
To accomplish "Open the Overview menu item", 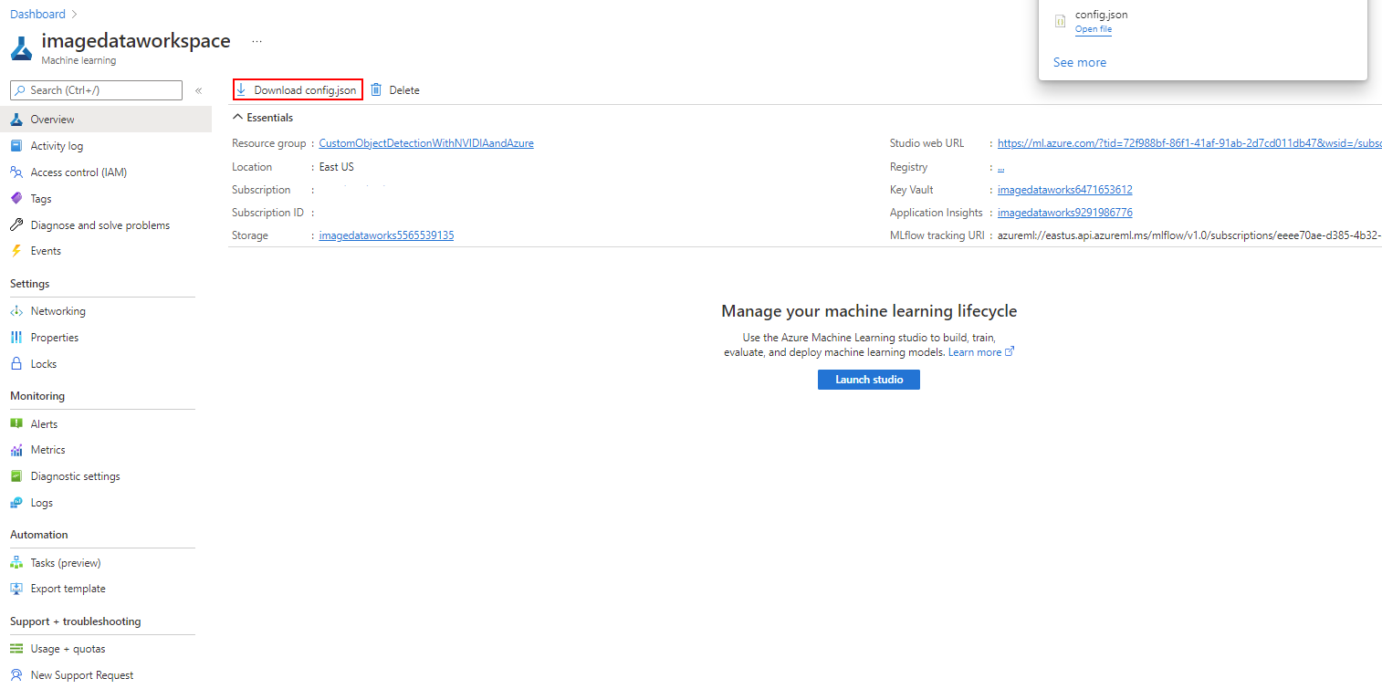I will tap(106, 120).
